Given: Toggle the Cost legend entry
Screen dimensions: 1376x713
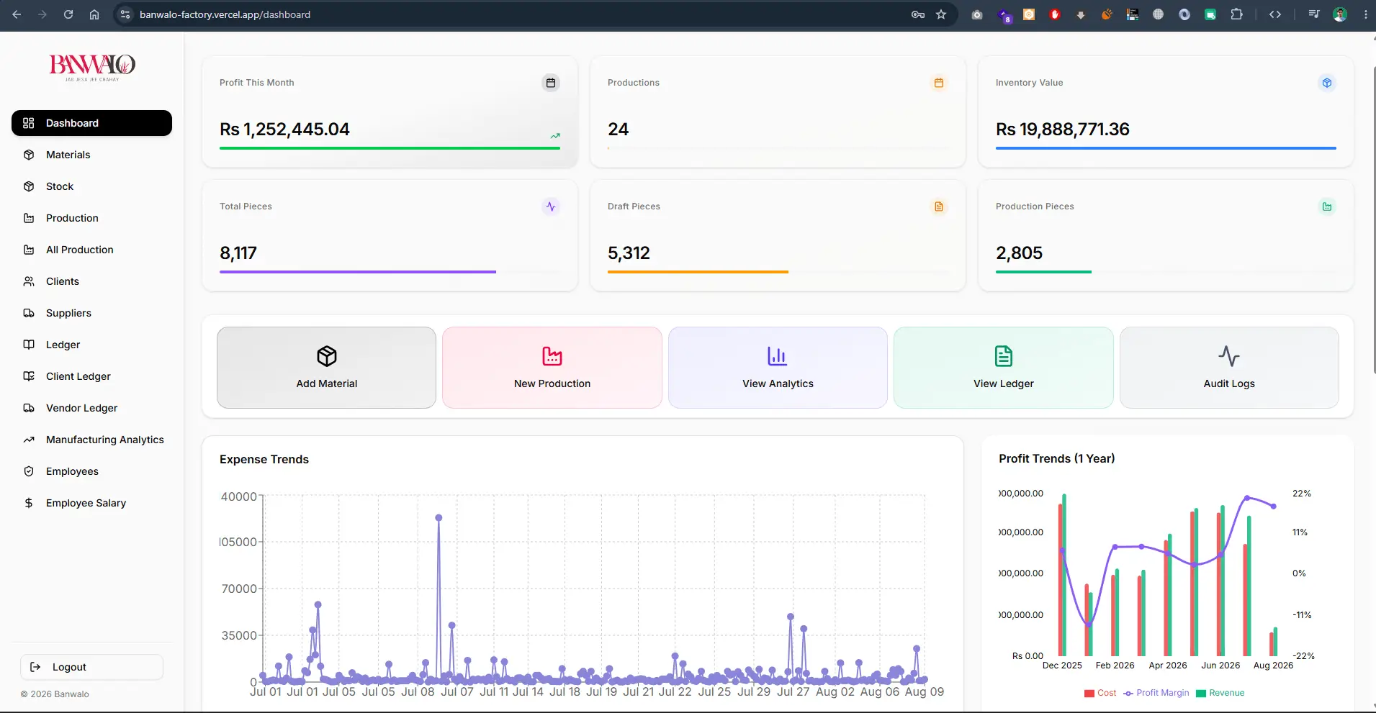Looking at the screenshot, I should [1100, 693].
